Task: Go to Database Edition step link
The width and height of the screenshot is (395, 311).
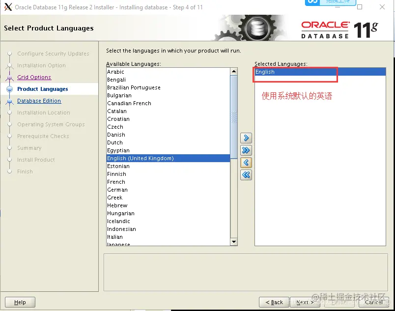Action: point(39,101)
